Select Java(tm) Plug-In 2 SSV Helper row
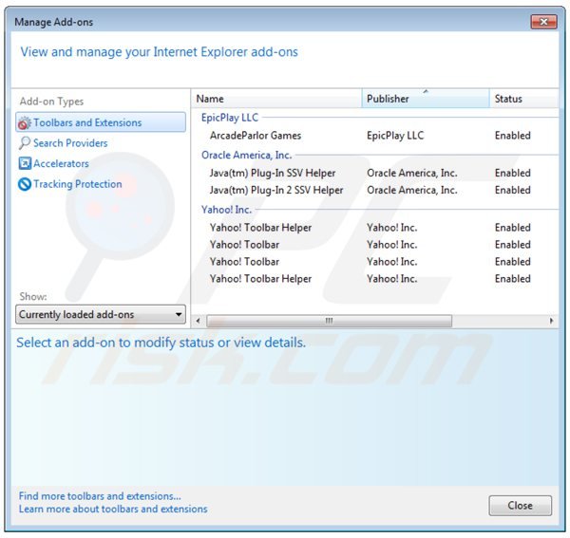Image resolution: width=570 pixels, height=538 pixels. (x=375, y=190)
